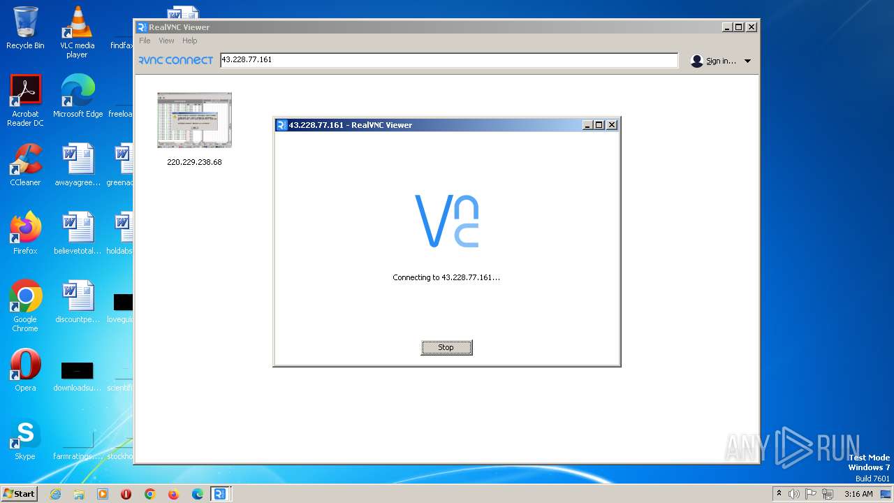Click the Action Center flag tray icon
The image size is (894, 503).
812,494
